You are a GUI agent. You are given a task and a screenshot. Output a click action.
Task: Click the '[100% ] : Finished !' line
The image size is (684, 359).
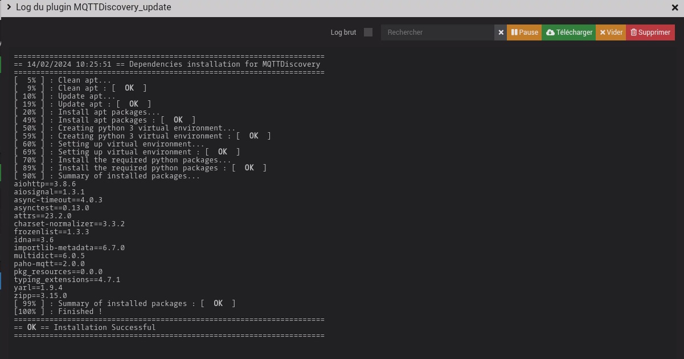click(x=58, y=312)
